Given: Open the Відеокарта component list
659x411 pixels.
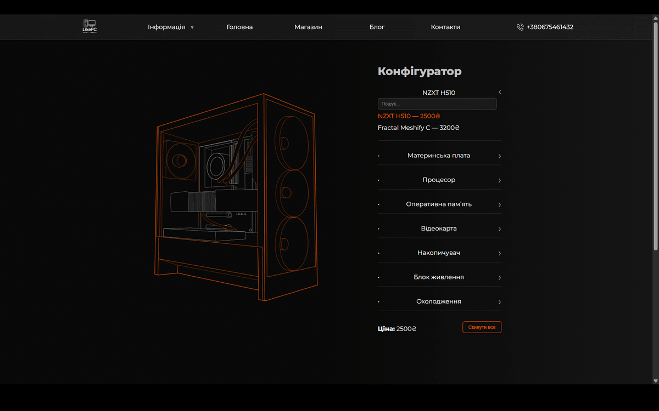Looking at the screenshot, I should tap(439, 229).
